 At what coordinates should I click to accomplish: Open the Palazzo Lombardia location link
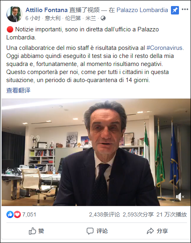tap(142, 10)
